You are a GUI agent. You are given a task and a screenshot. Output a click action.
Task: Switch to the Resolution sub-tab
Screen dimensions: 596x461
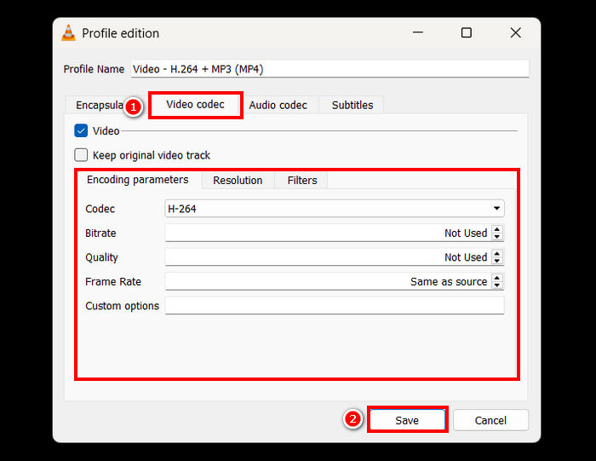[x=238, y=181]
